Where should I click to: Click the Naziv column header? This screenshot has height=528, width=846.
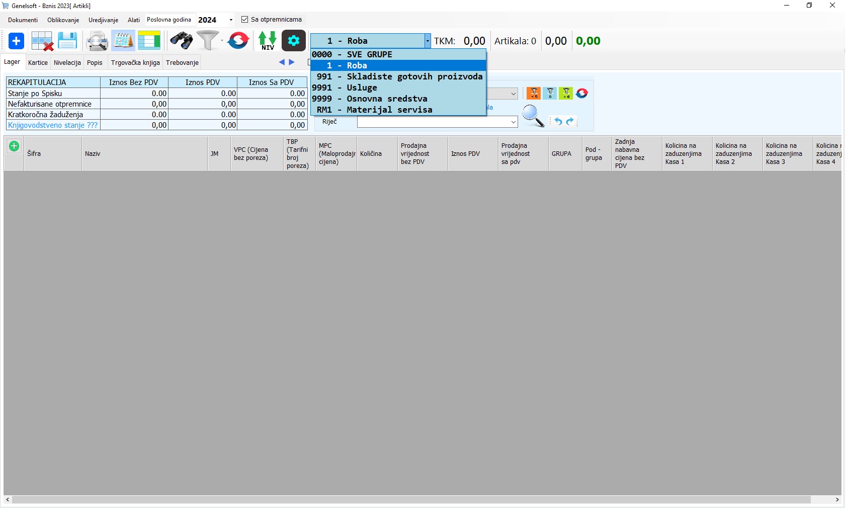(x=145, y=154)
